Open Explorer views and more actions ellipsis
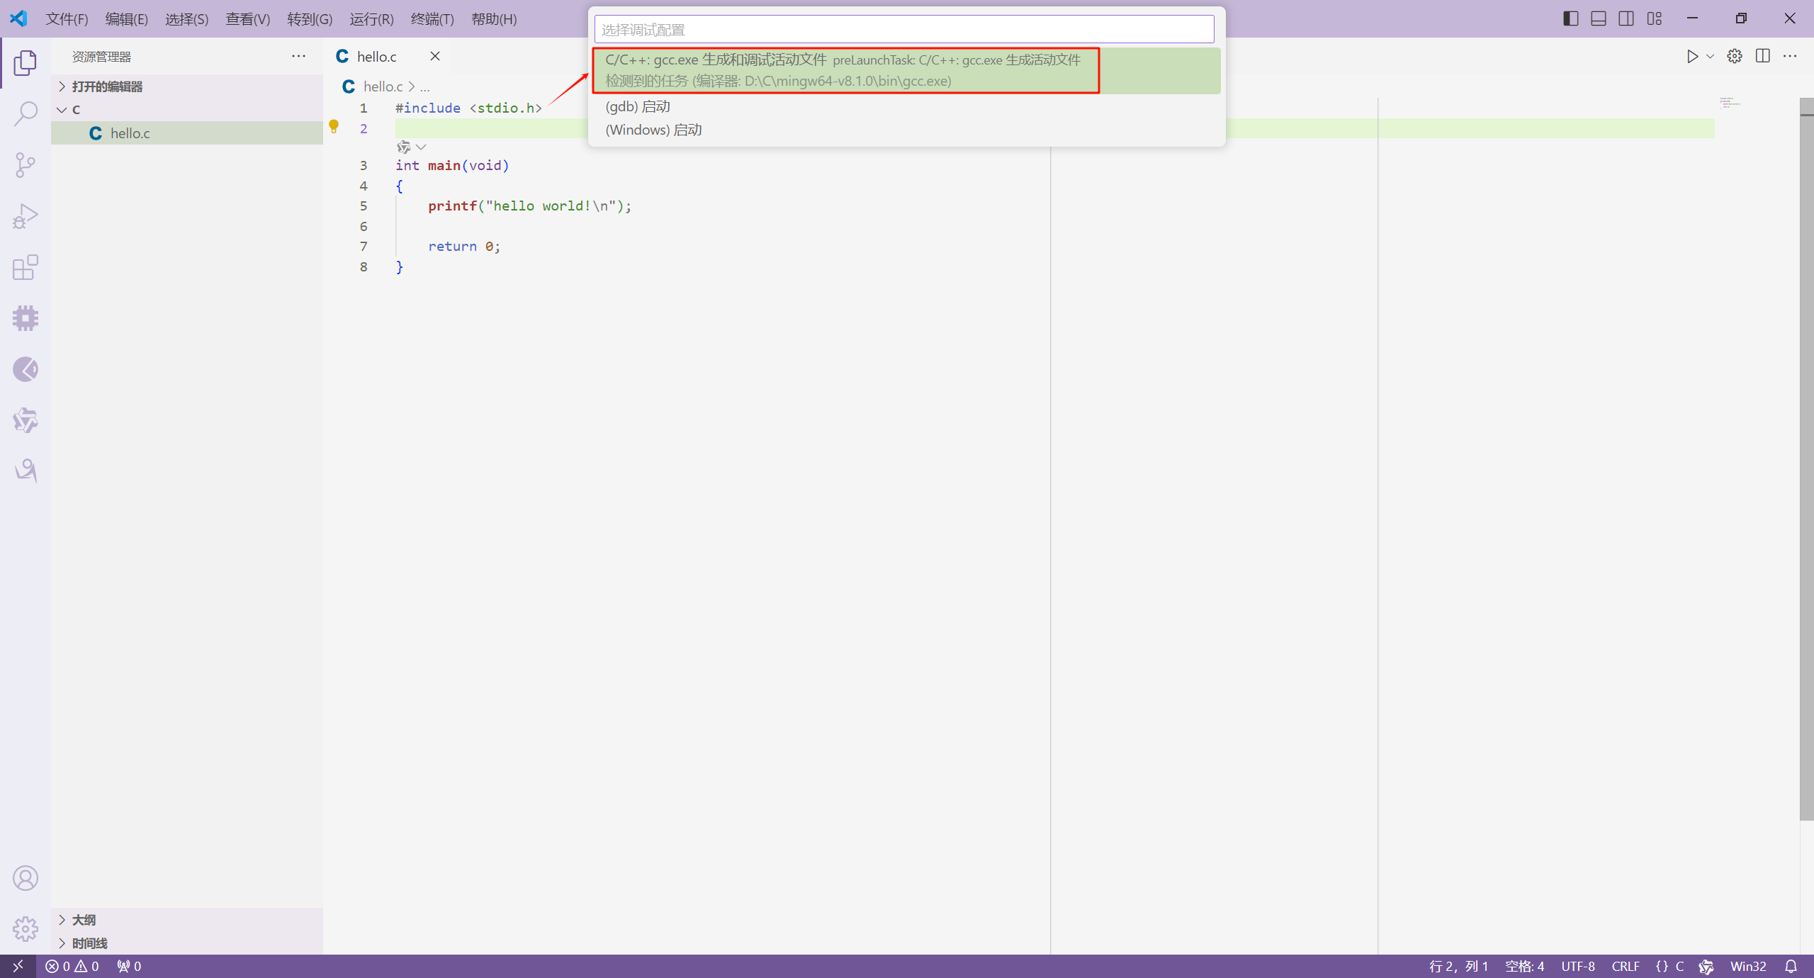The height and width of the screenshot is (978, 1814). (298, 56)
